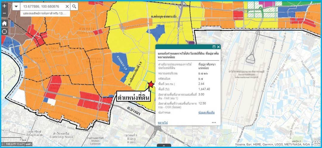Screen dimensions: 322x148
Task: Select the search suggestion below the search box
Action: pos(45,13)
